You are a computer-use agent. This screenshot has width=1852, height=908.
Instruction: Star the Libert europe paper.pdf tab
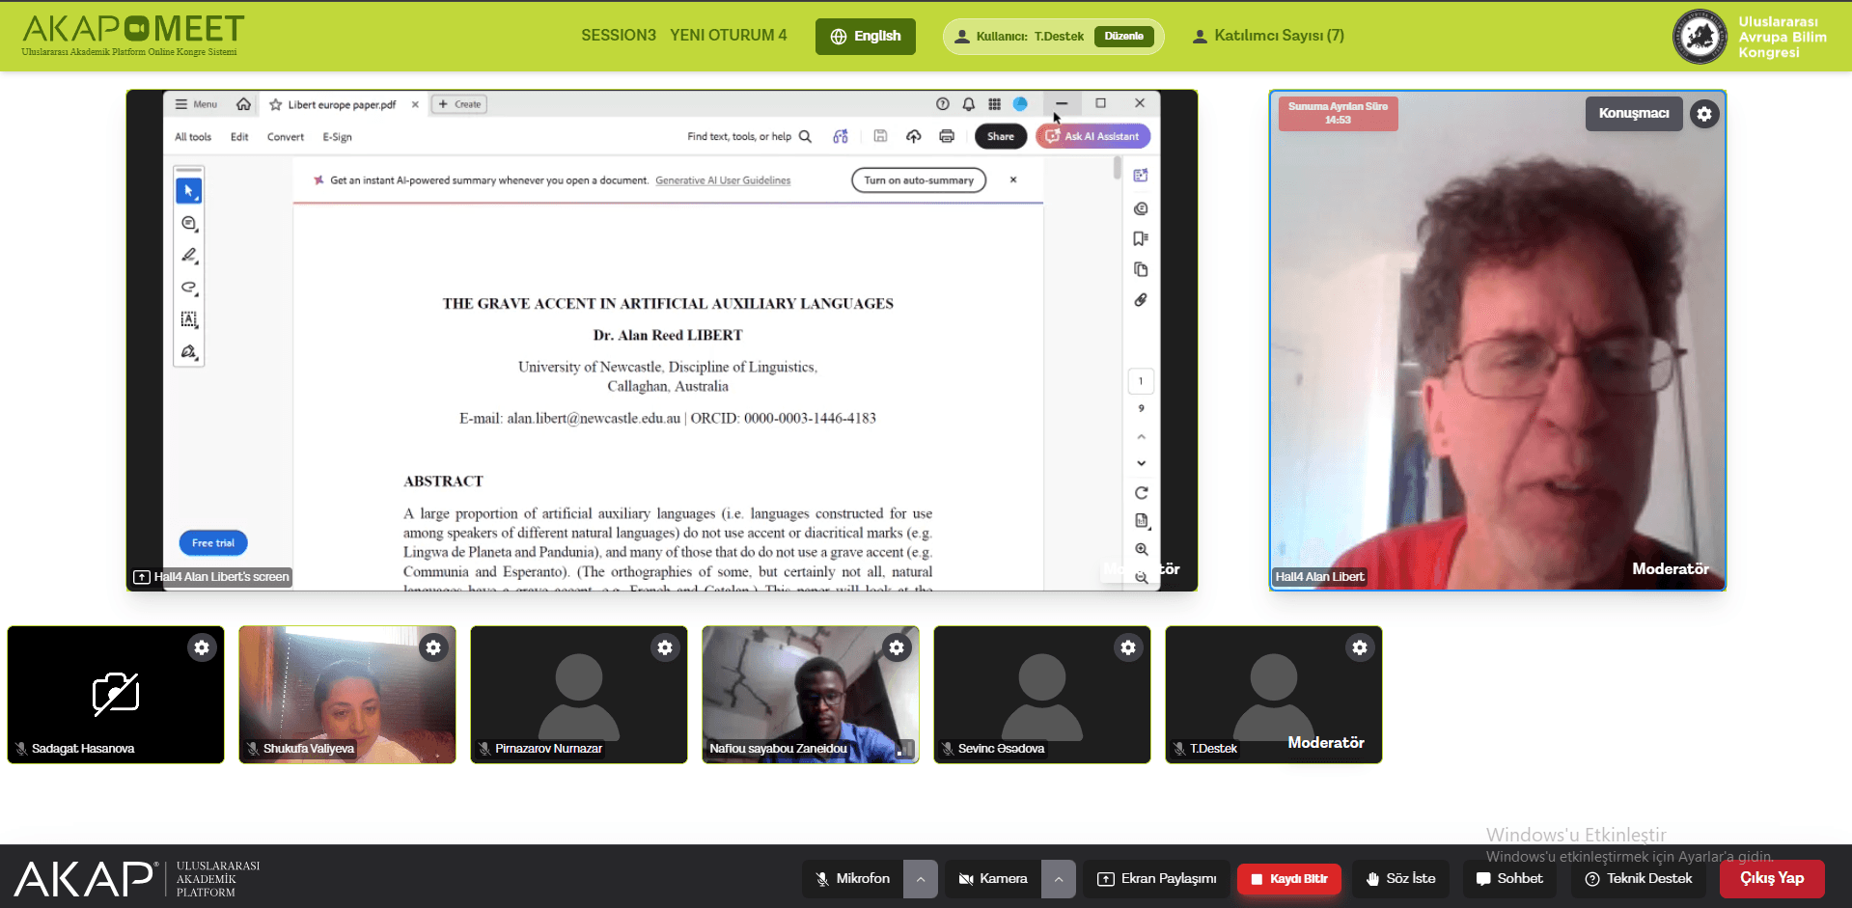tap(276, 104)
